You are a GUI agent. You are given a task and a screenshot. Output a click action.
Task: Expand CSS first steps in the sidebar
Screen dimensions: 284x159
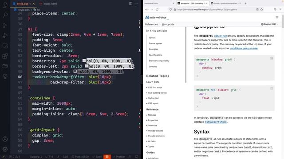coord(154,87)
